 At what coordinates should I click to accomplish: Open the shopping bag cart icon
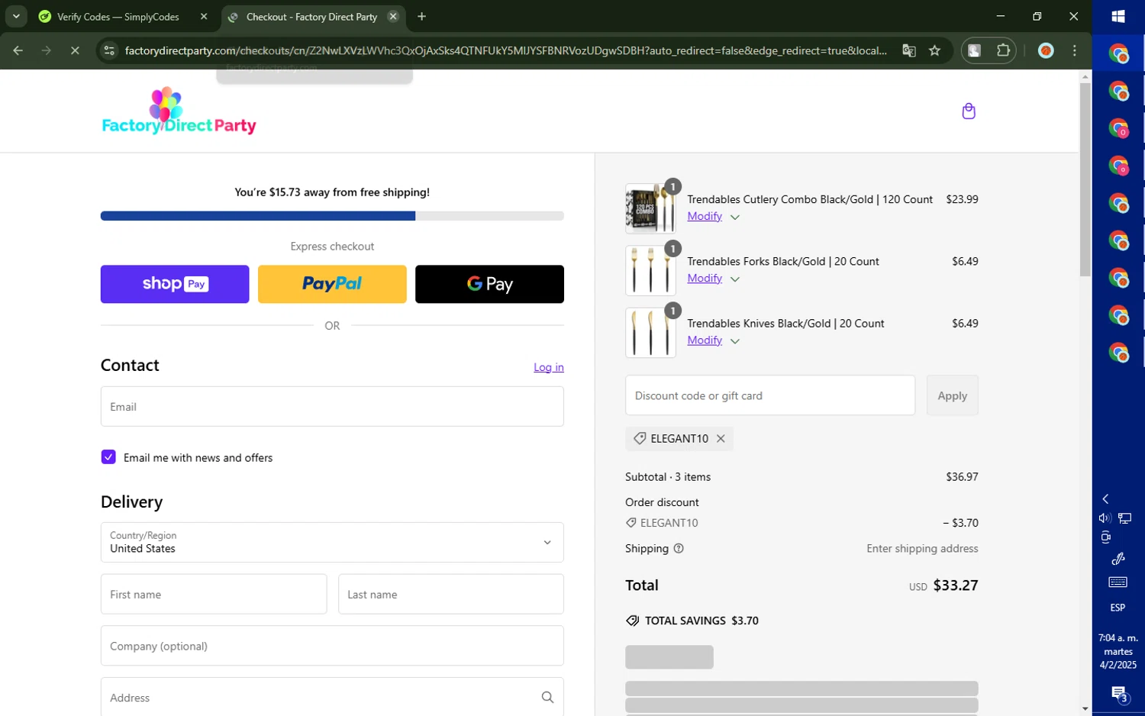tap(969, 111)
